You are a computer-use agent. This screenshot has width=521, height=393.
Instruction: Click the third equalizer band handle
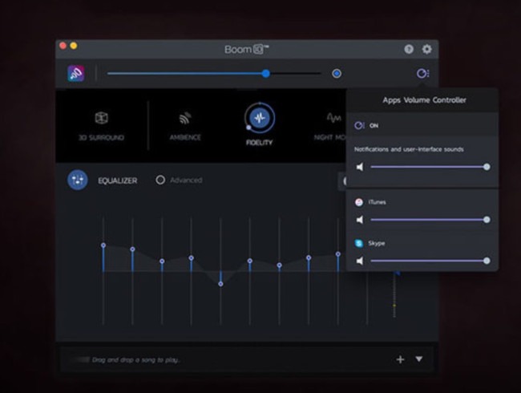[162, 261]
